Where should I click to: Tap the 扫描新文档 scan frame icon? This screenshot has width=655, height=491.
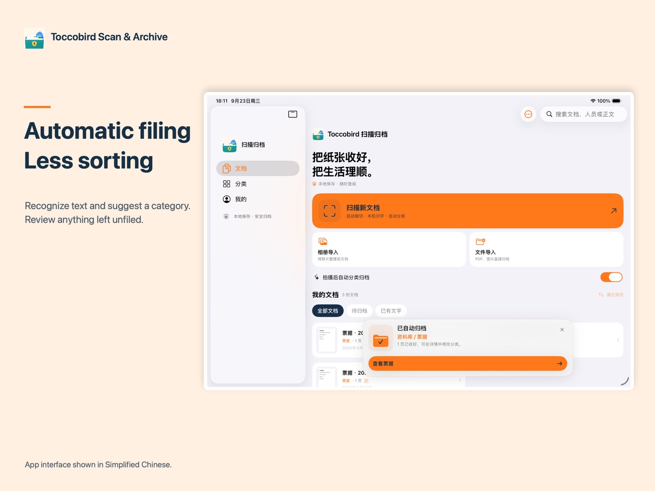coord(330,211)
